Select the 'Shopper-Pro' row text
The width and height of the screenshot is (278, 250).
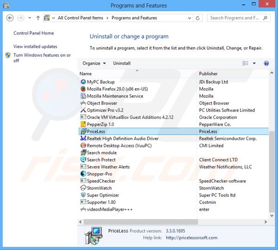pos(99,174)
